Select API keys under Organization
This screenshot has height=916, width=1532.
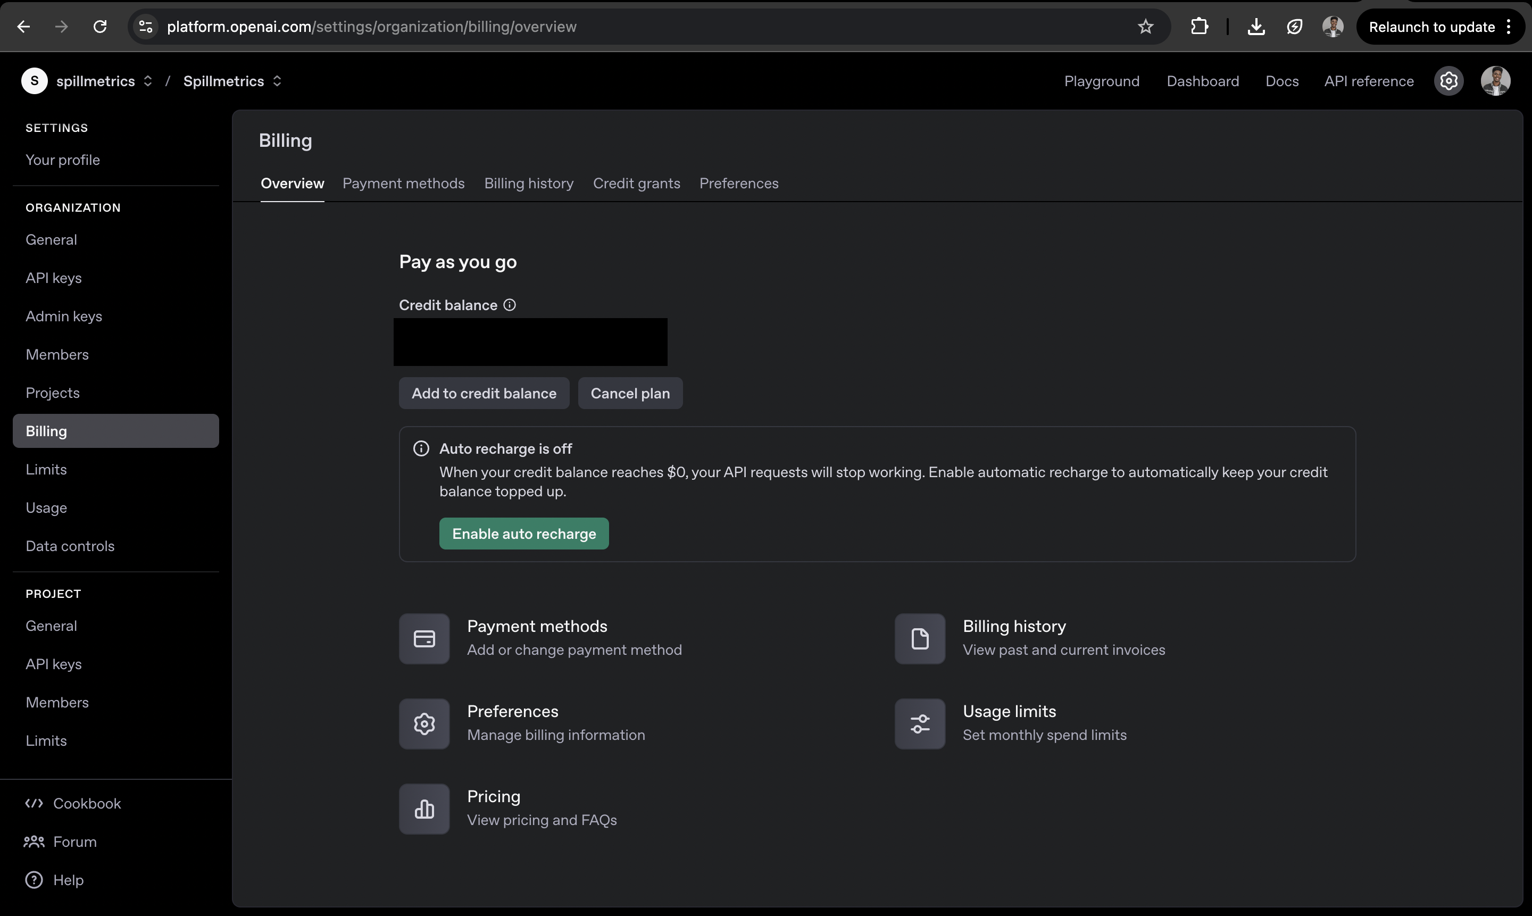coord(54,278)
